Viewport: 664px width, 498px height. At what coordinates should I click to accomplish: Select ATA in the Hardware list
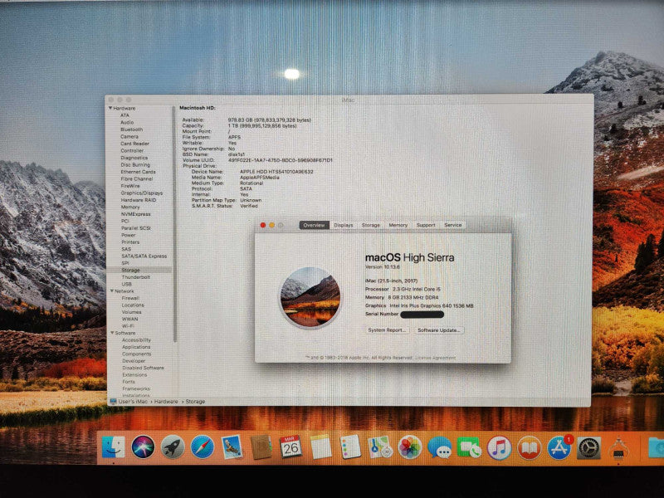(124, 115)
